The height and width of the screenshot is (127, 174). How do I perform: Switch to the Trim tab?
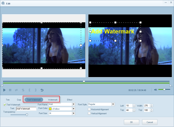8,100
